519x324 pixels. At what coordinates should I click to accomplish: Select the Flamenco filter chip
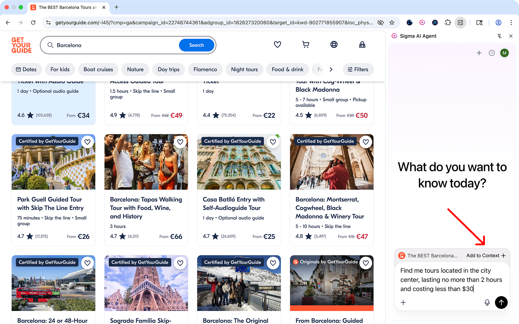[x=205, y=69]
